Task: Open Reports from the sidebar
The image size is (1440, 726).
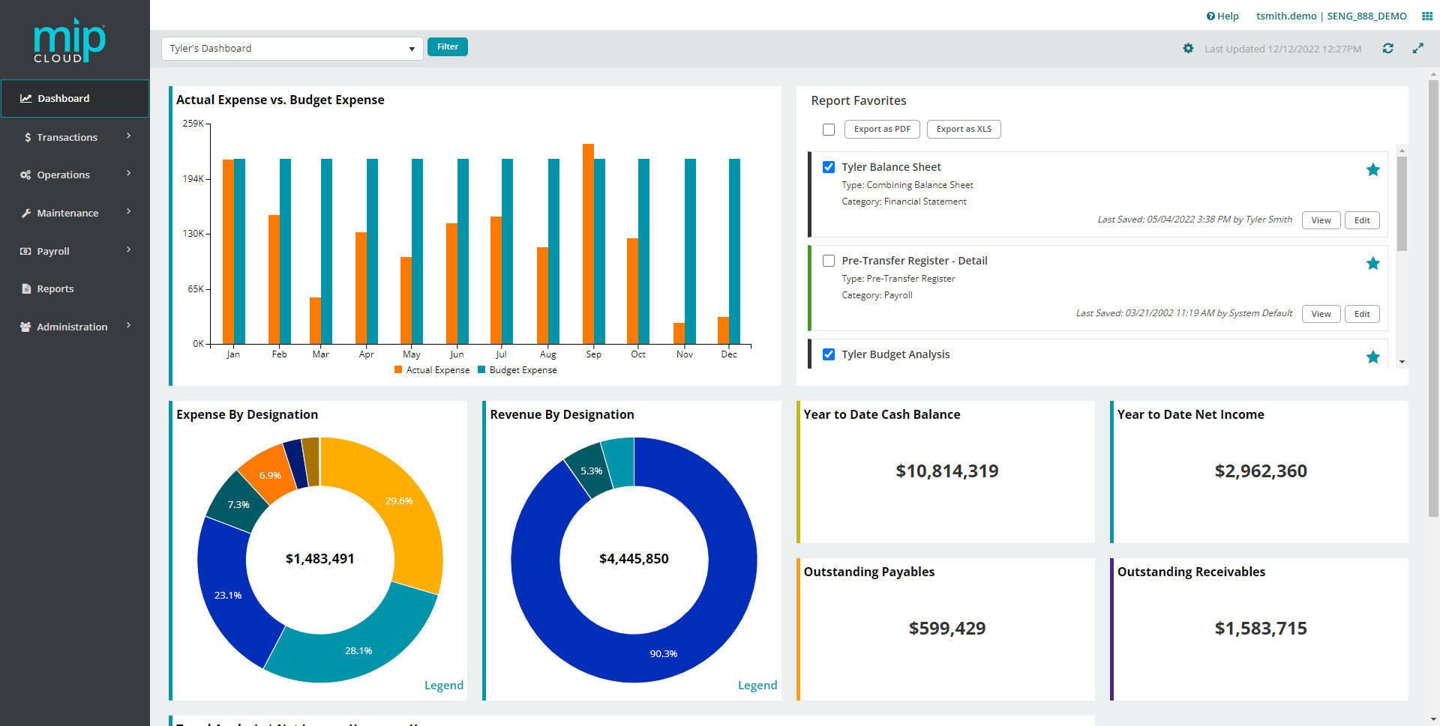Action: point(55,288)
